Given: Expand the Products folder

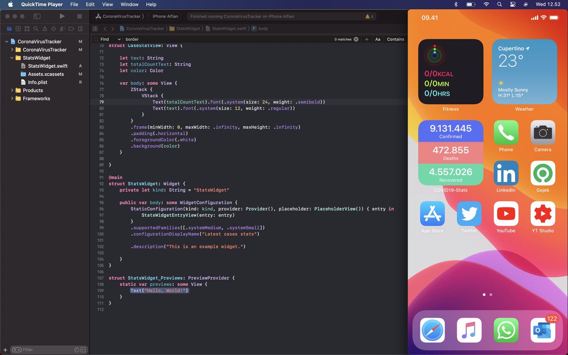Looking at the screenshot, I should pyautogui.click(x=12, y=90).
